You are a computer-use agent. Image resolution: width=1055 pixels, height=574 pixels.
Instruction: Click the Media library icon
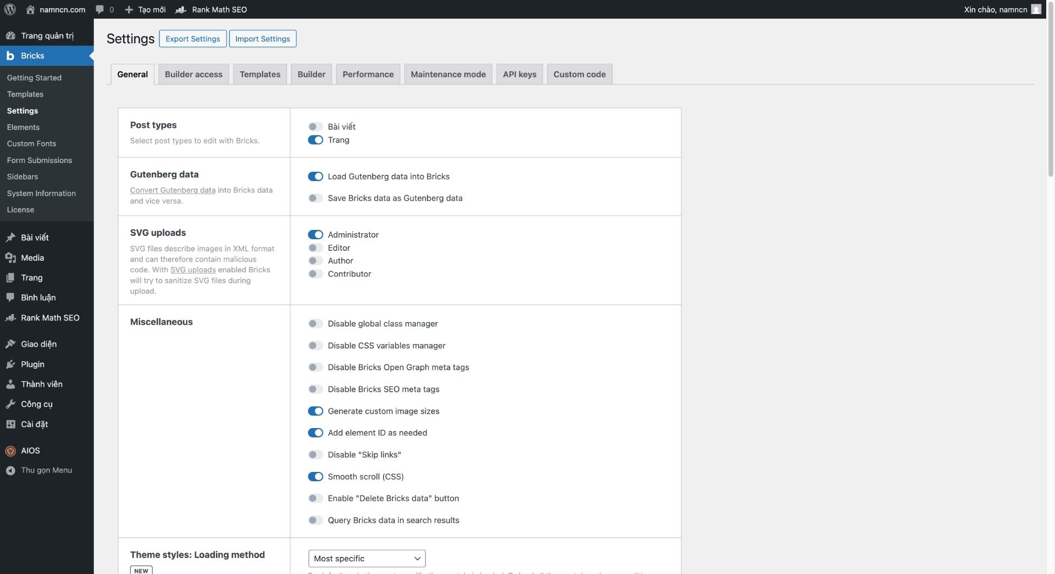pyautogui.click(x=10, y=257)
